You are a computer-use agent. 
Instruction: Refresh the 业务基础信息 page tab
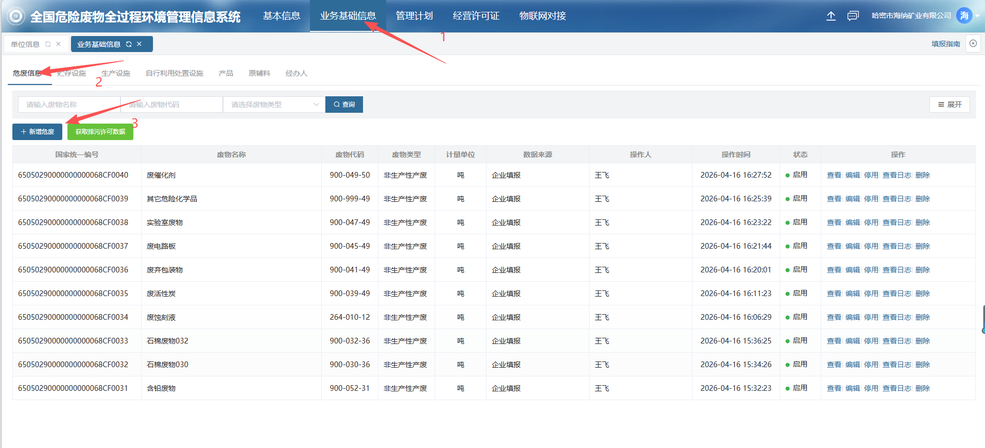[x=129, y=44]
